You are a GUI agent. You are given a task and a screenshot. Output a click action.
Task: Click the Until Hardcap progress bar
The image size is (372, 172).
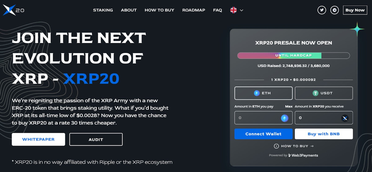coord(294,56)
